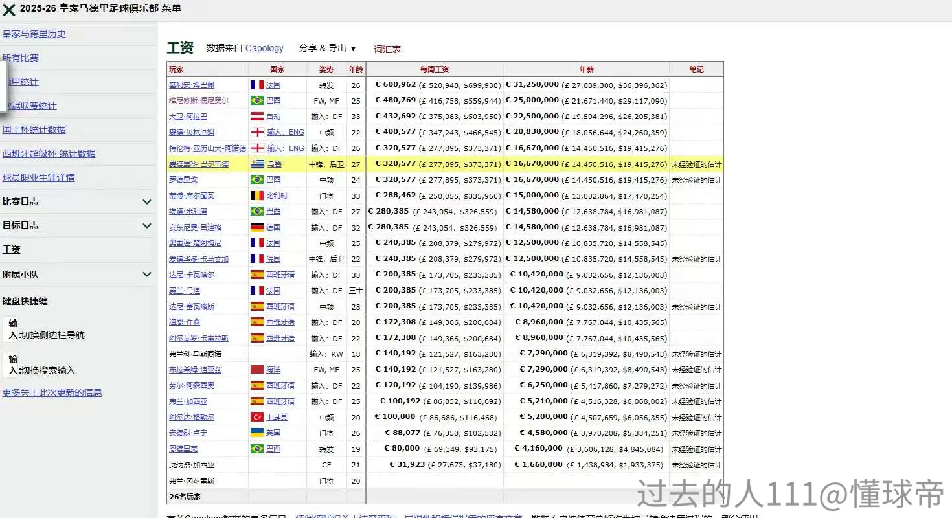Image resolution: width=952 pixels, height=518 pixels.
Task: Open player page for 安德烈·卢宁
Action: click(188, 433)
